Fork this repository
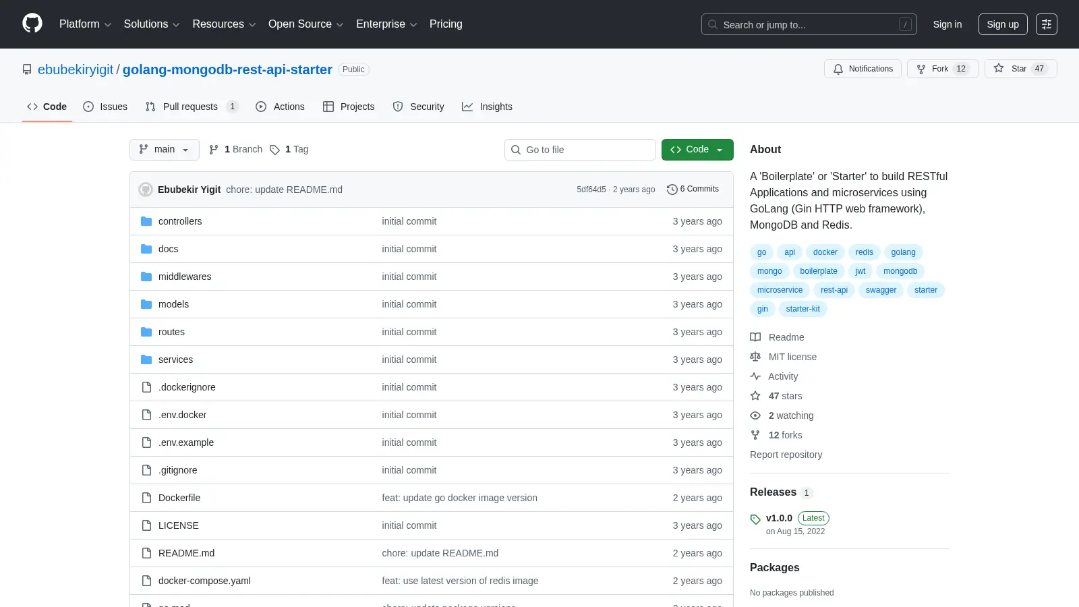Screen dimensions: 1079x607 (x=943, y=69)
